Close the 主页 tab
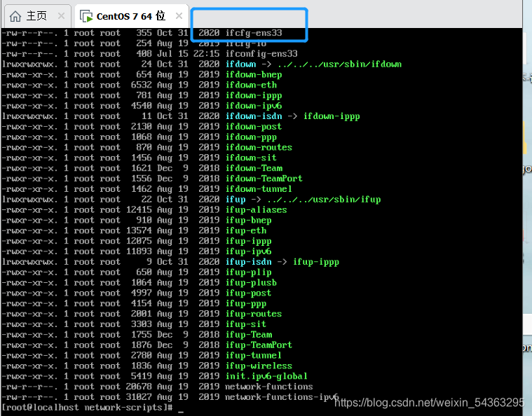 click(61, 15)
